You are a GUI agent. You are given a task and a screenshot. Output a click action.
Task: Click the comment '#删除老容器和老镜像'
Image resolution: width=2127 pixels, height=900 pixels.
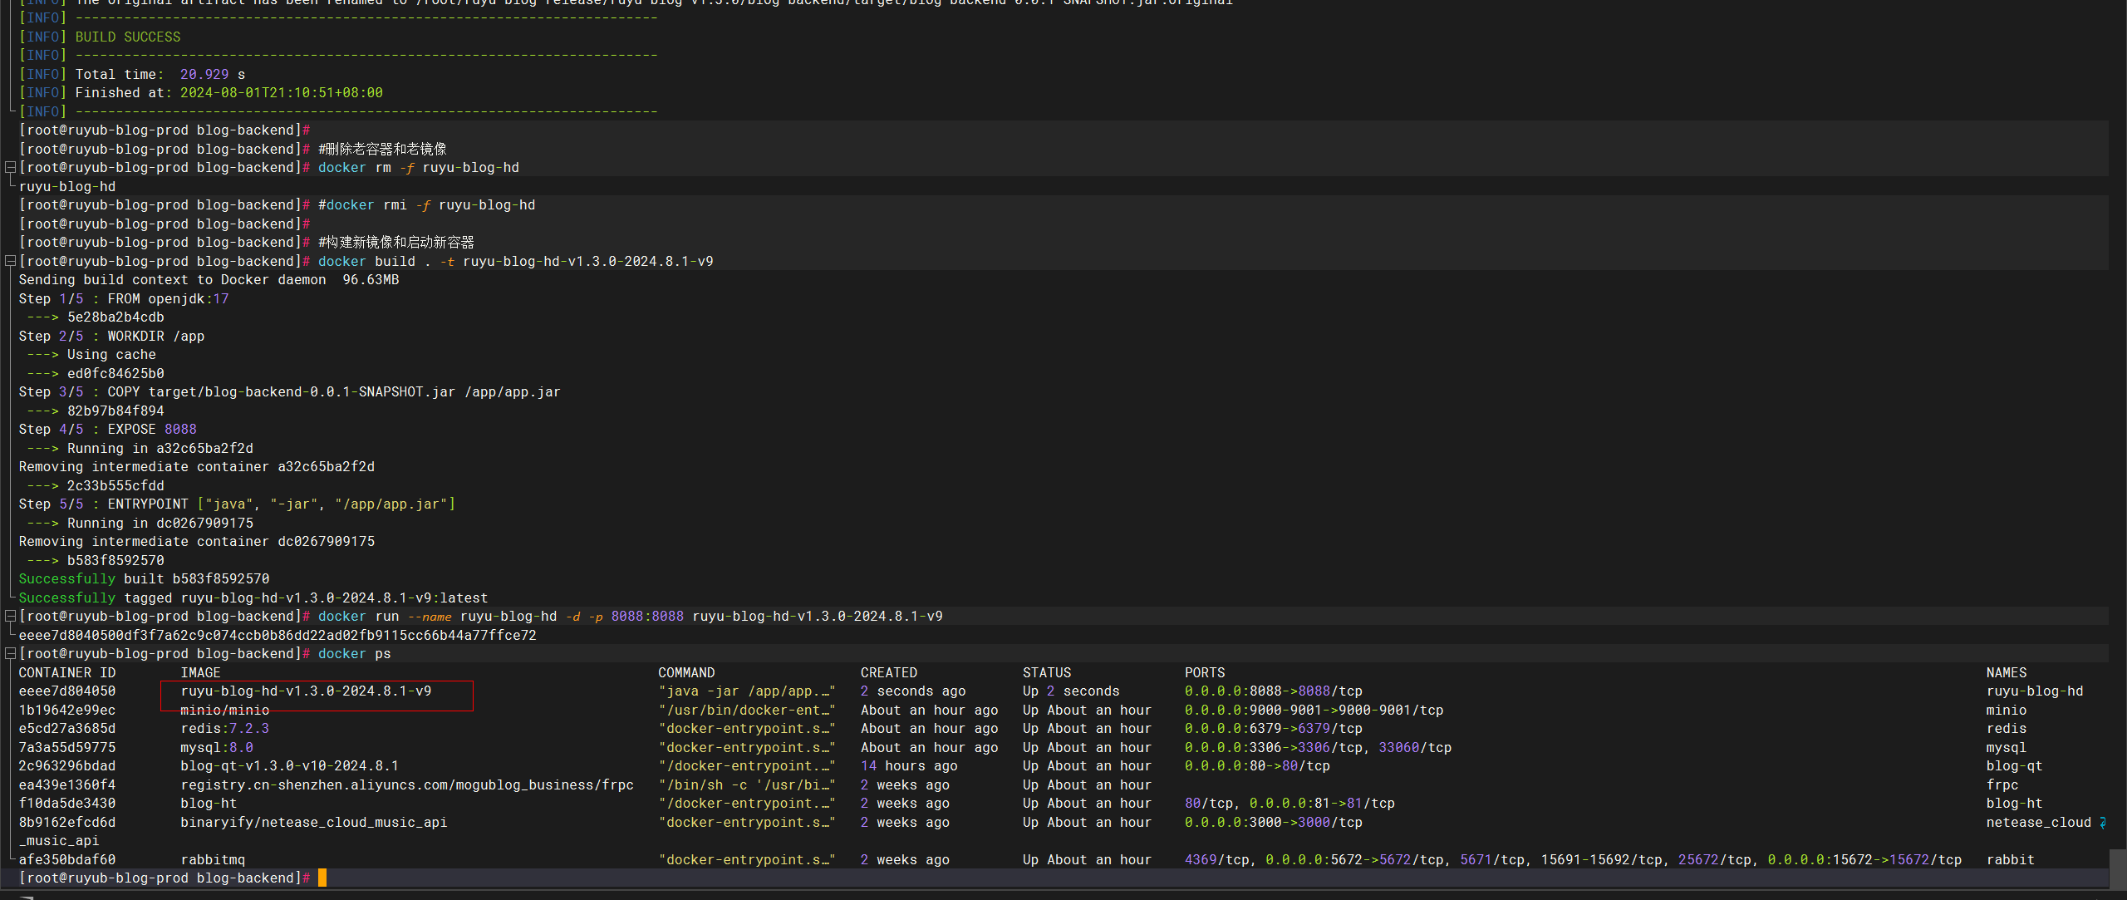pos(382,149)
